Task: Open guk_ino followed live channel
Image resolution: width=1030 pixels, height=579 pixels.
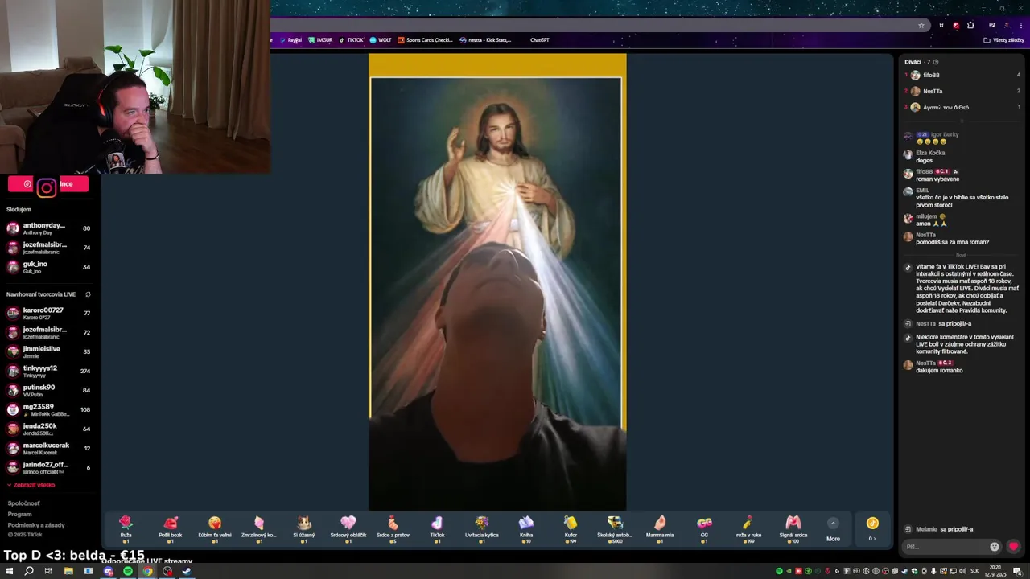Action: (x=48, y=267)
